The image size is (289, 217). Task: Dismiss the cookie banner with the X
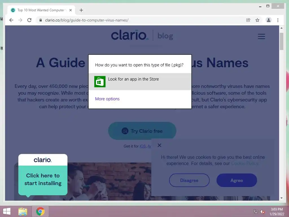(159, 146)
